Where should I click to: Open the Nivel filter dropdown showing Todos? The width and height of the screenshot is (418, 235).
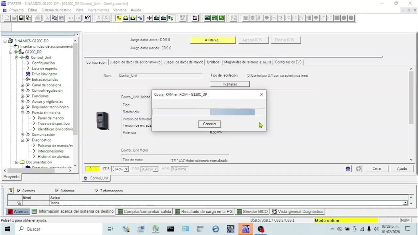(405, 203)
